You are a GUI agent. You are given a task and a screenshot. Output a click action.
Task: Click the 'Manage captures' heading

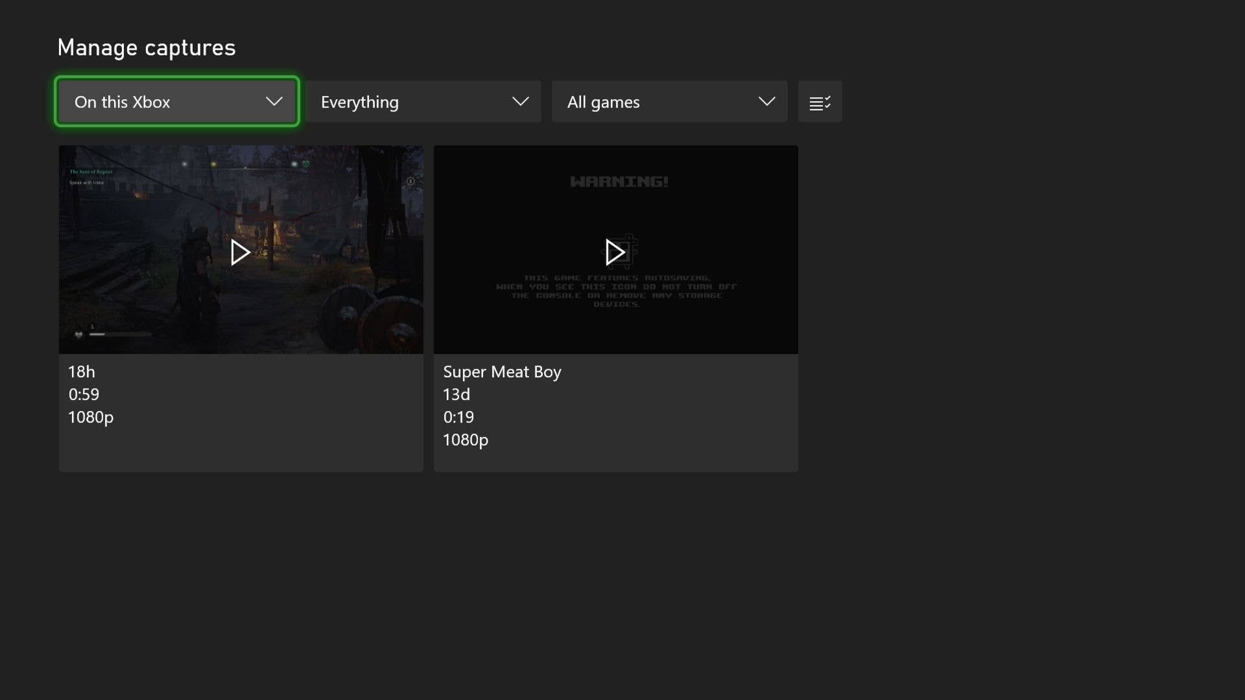point(147,47)
